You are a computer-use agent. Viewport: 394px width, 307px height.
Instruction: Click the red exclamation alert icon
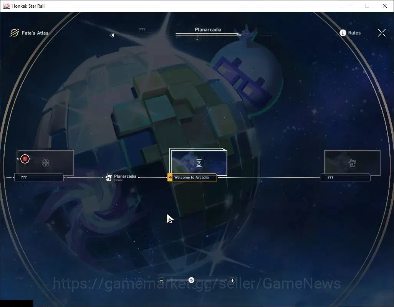(25, 158)
